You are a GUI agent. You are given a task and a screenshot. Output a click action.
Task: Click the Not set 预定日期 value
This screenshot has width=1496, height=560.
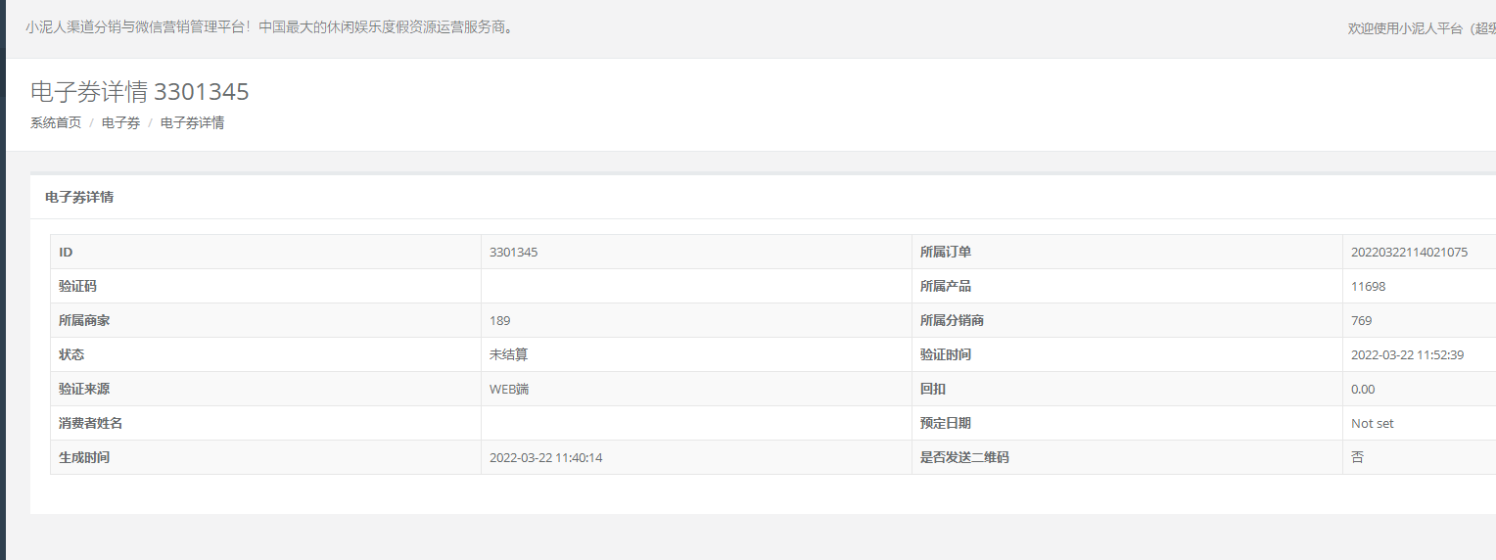[x=1372, y=424]
